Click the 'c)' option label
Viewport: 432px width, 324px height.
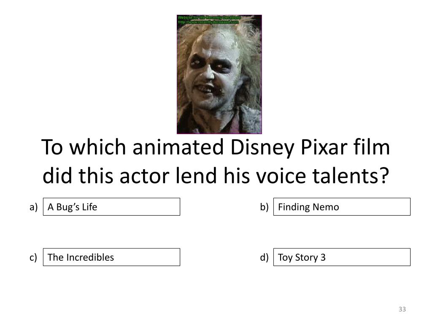(33, 257)
